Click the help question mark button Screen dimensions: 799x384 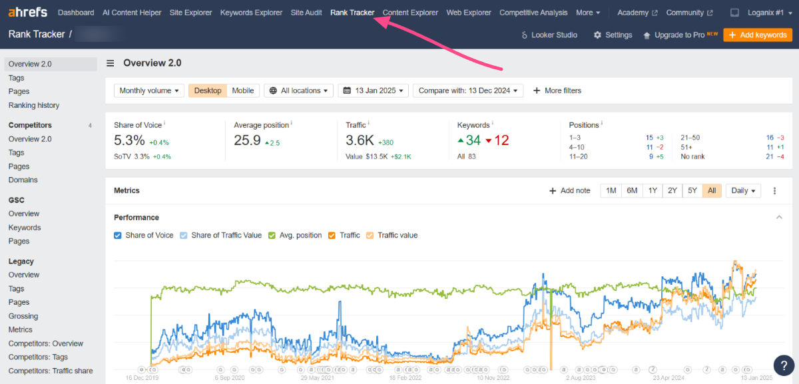click(x=782, y=365)
